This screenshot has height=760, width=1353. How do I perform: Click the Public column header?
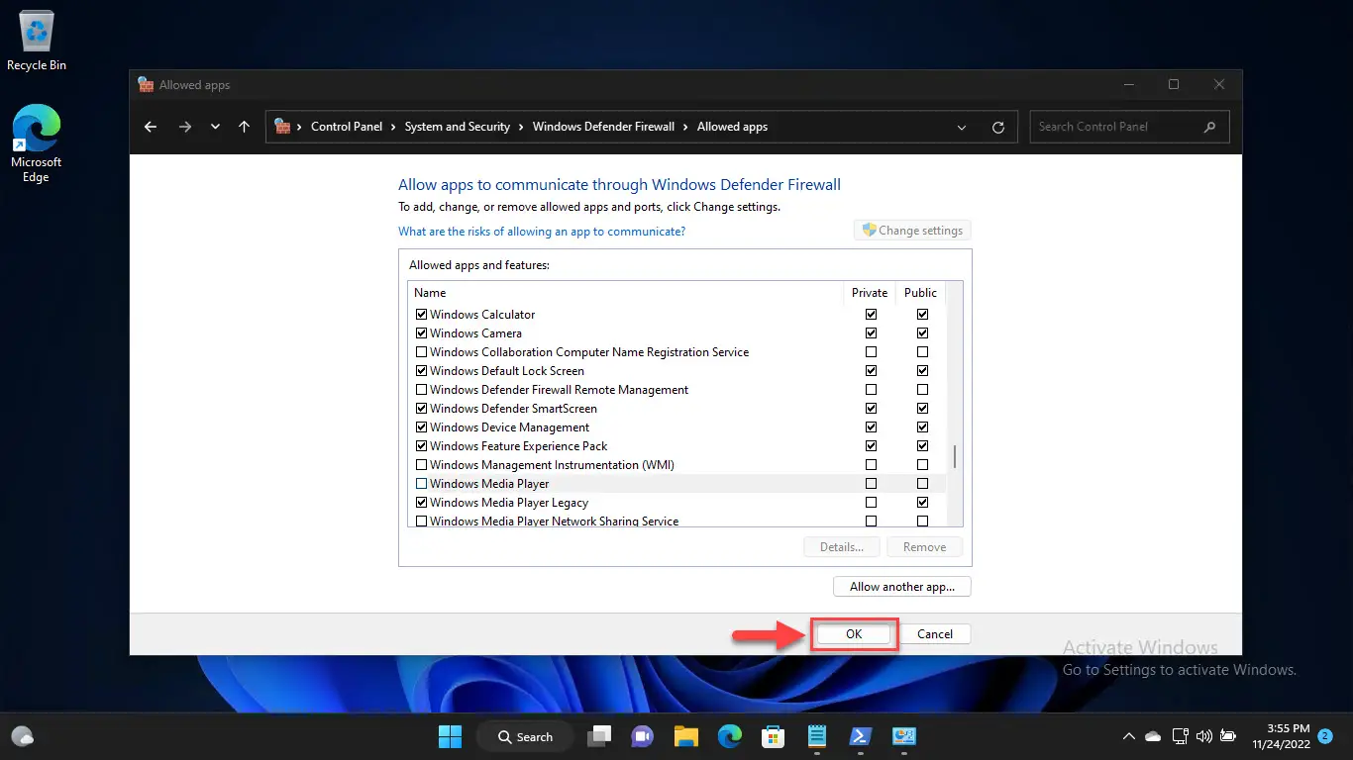pos(920,293)
